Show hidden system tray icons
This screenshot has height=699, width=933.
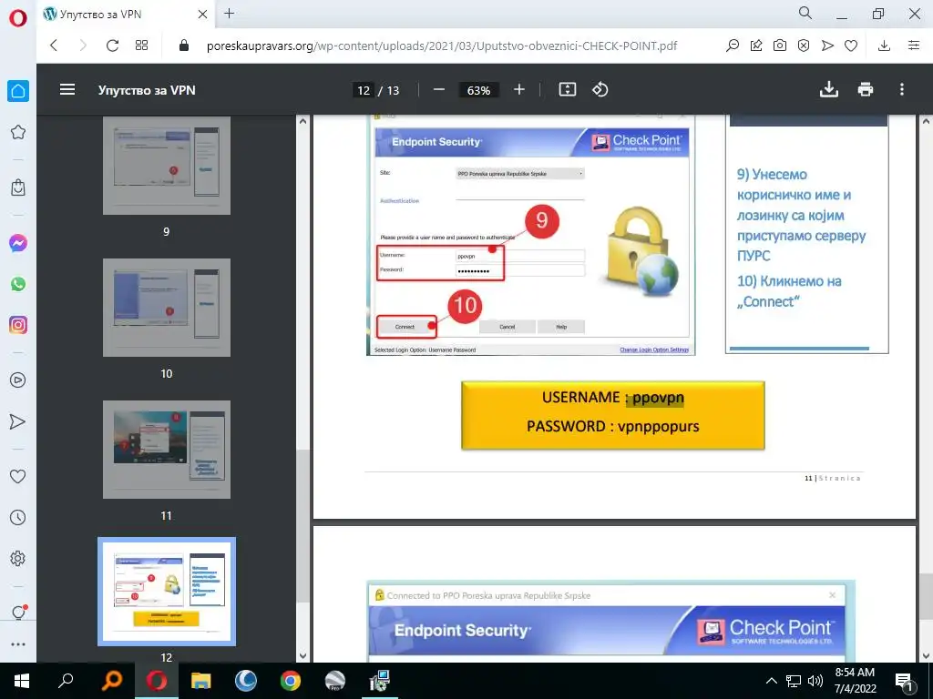coord(771,681)
